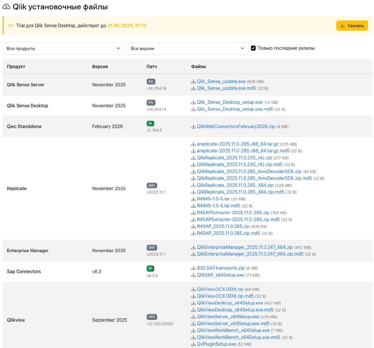Click cloud download icon in page heading

pyautogui.click(x=6, y=7)
